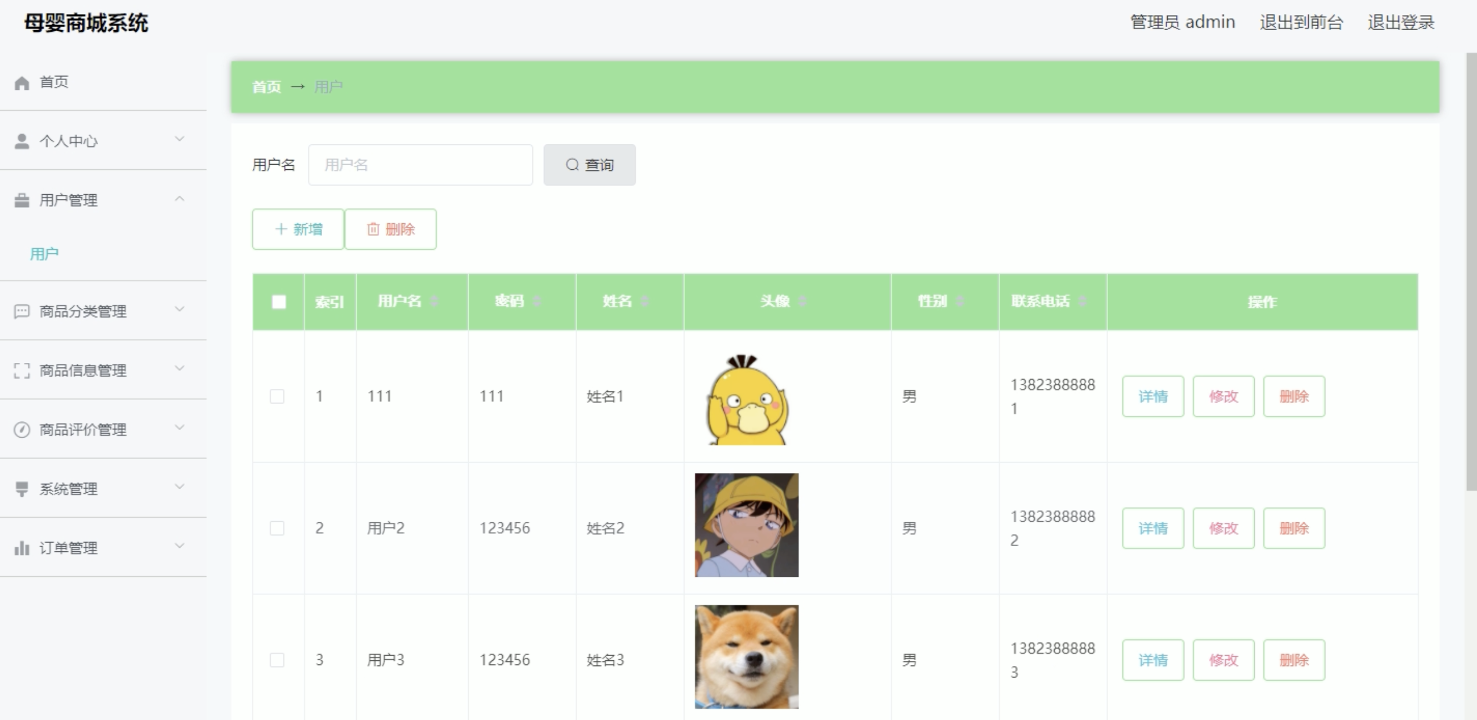The width and height of the screenshot is (1477, 720).
Task: Click the compass icon beside 商品评价管理
Action: tap(22, 430)
